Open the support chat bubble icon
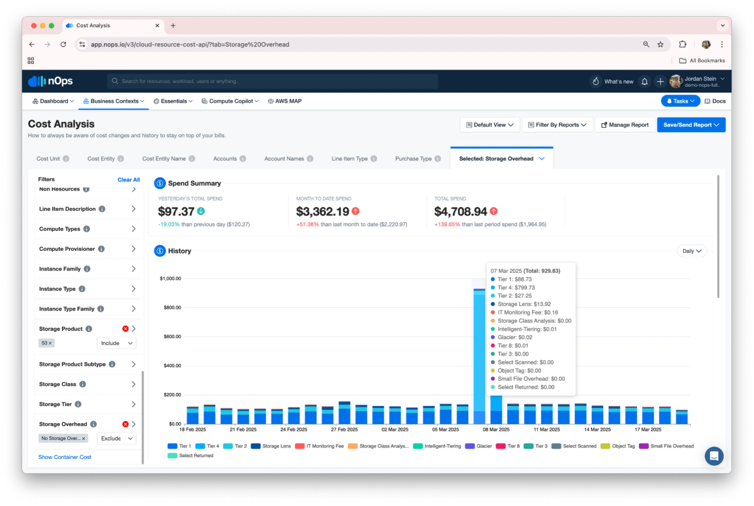The image size is (754, 506). tap(714, 456)
